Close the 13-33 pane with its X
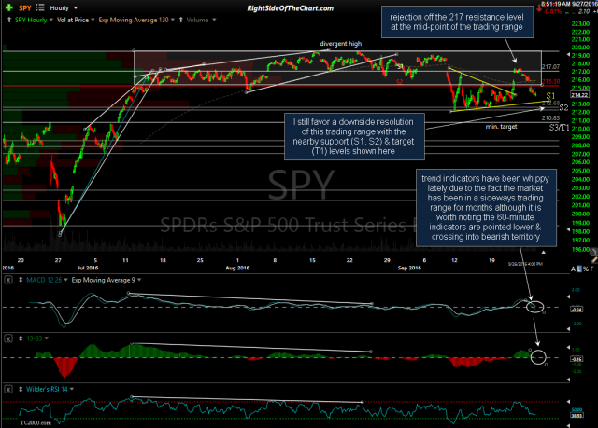Screen dimensions: 598x428 pyautogui.click(x=8, y=338)
